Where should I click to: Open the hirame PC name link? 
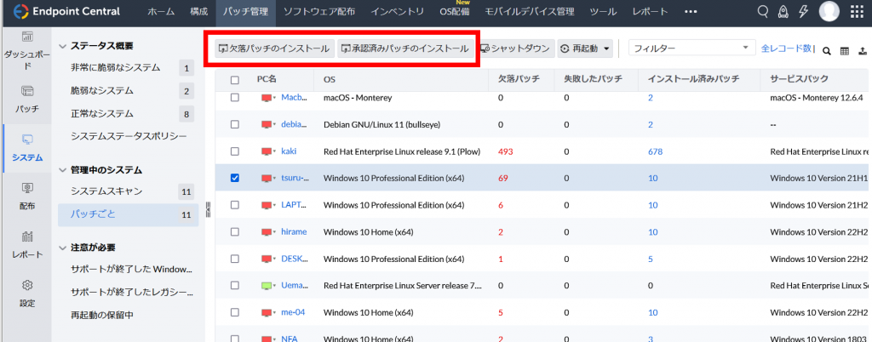(294, 232)
